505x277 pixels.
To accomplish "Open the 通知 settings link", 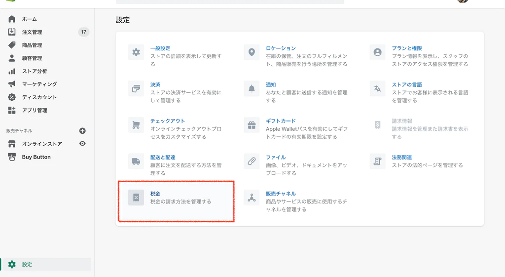I will pyautogui.click(x=271, y=84).
